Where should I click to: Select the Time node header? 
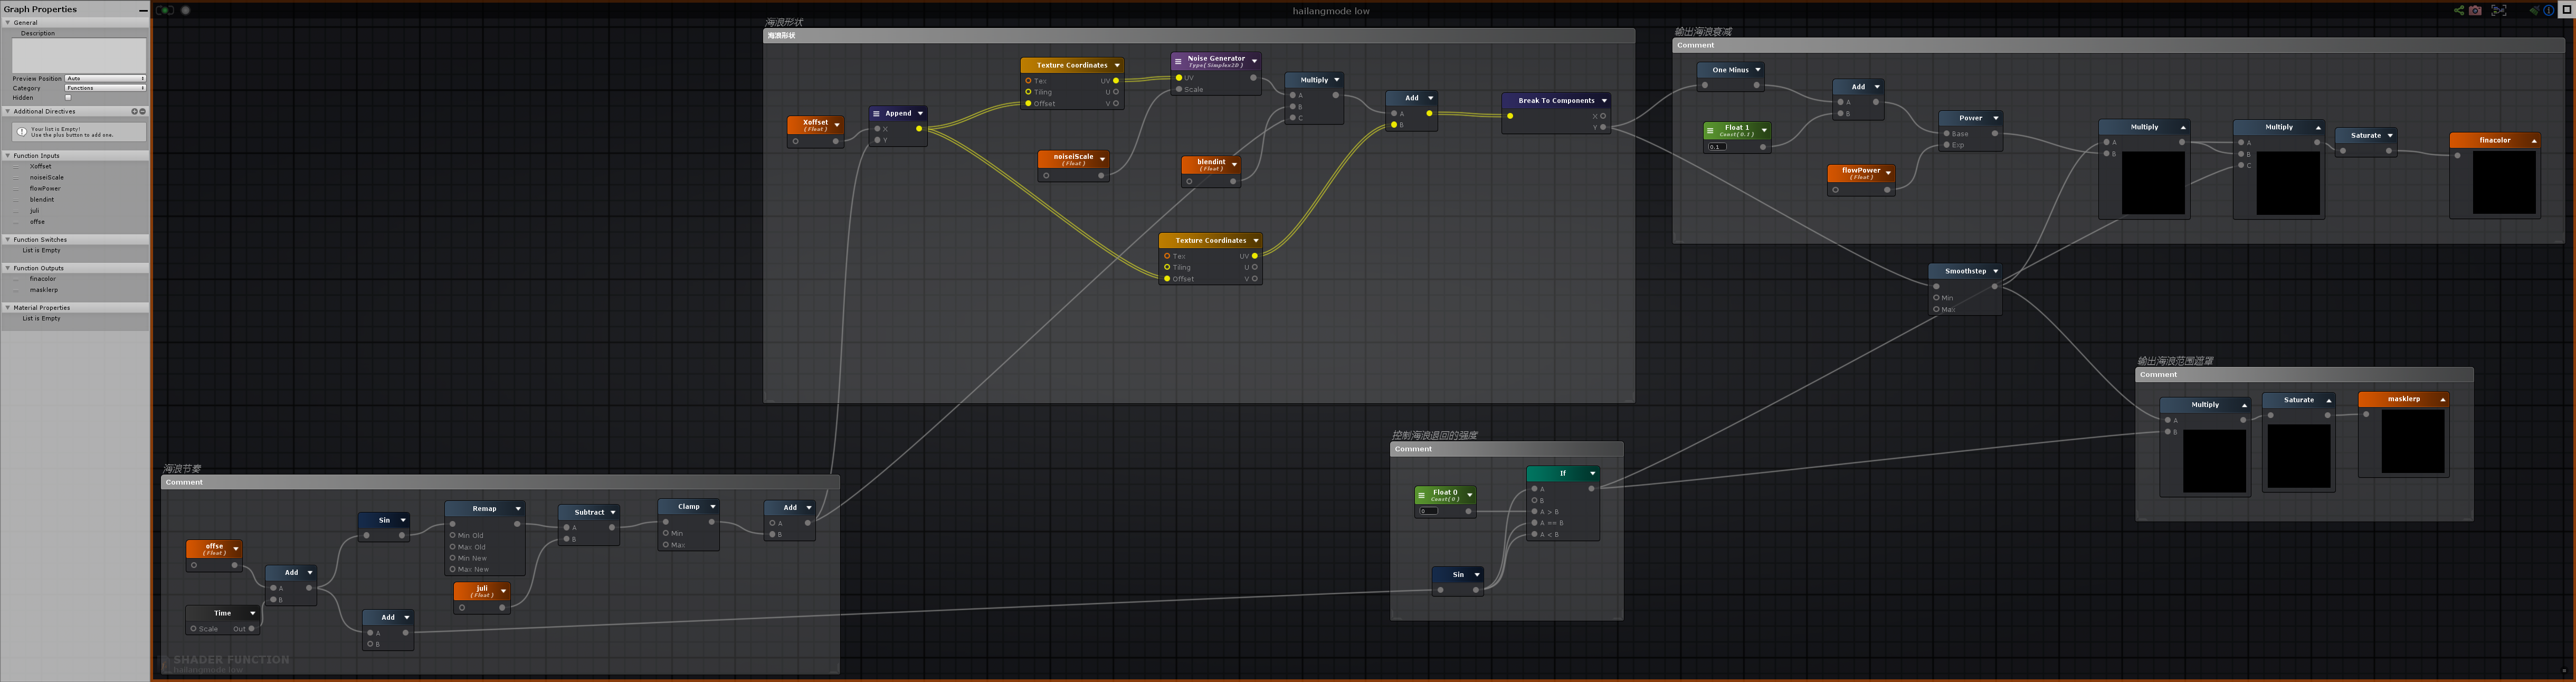point(222,613)
